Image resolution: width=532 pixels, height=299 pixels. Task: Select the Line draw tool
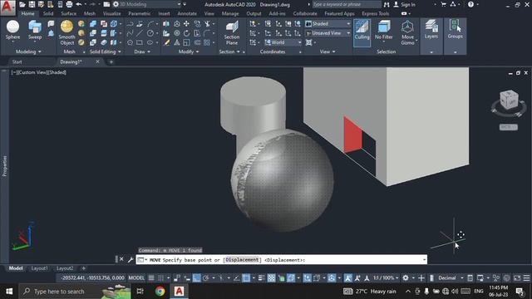click(x=140, y=33)
